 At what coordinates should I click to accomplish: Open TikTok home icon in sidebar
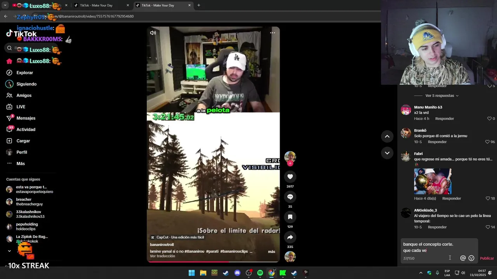pyautogui.click(x=9, y=61)
